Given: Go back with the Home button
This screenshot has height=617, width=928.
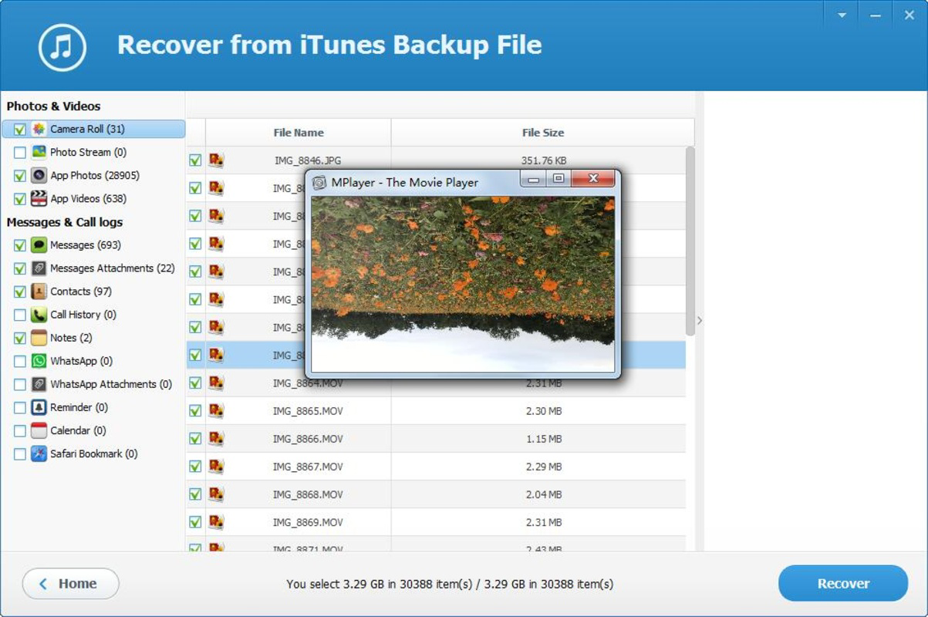Looking at the screenshot, I should coord(71,584).
